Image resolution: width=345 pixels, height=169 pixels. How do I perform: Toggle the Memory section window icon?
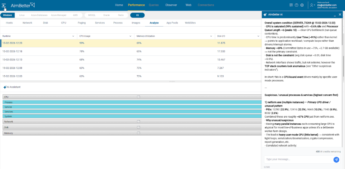coord(138,133)
